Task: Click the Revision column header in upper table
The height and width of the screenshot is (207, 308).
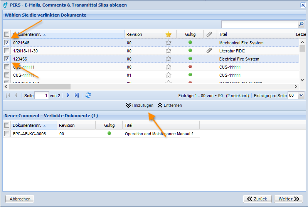Action: click(x=134, y=34)
